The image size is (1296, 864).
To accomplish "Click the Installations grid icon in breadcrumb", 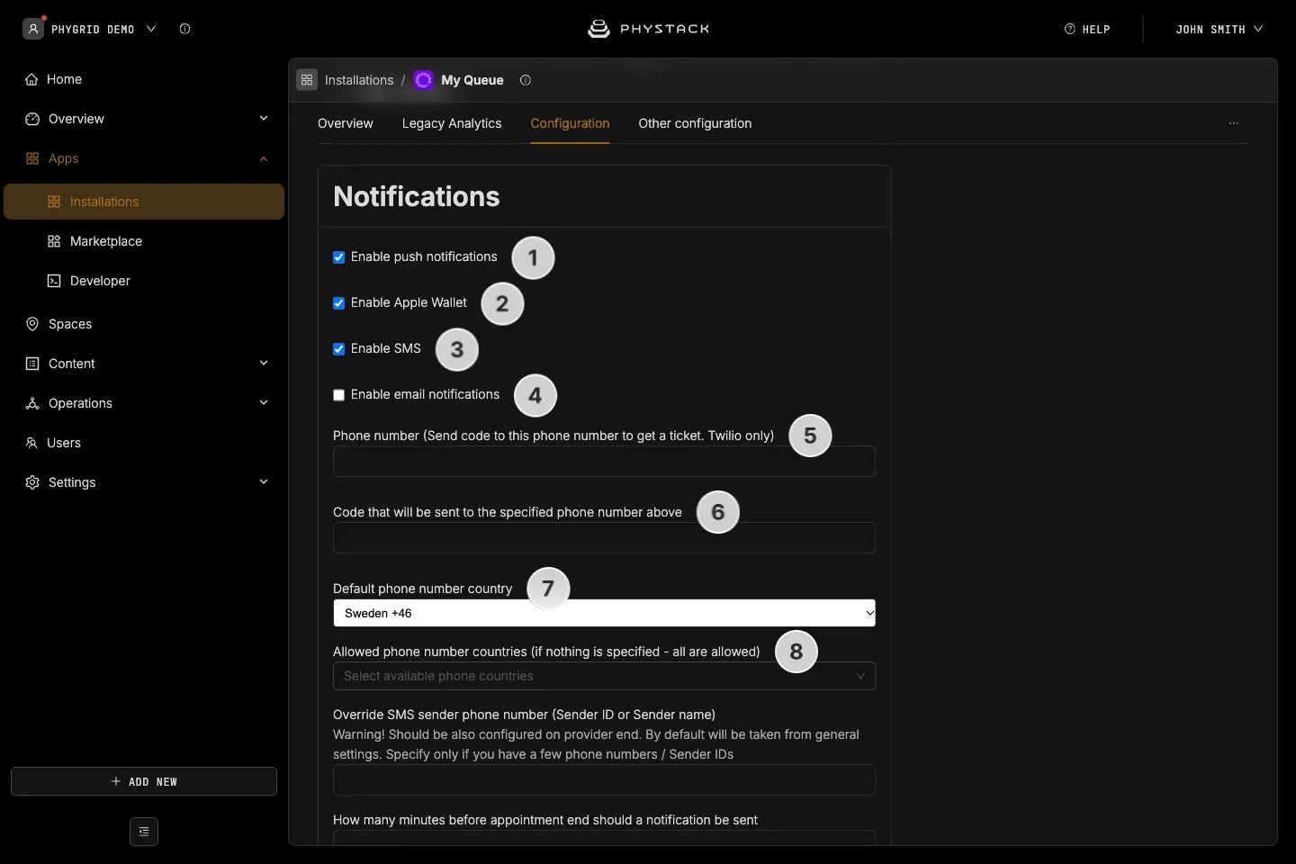I will 307,80.
